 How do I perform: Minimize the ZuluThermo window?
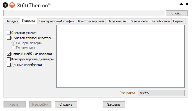point(175,5)
